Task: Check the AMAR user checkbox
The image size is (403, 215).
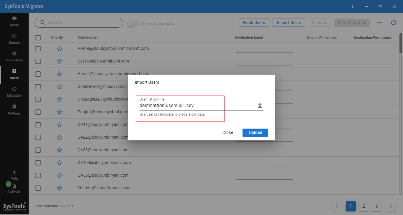Action: [38, 49]
